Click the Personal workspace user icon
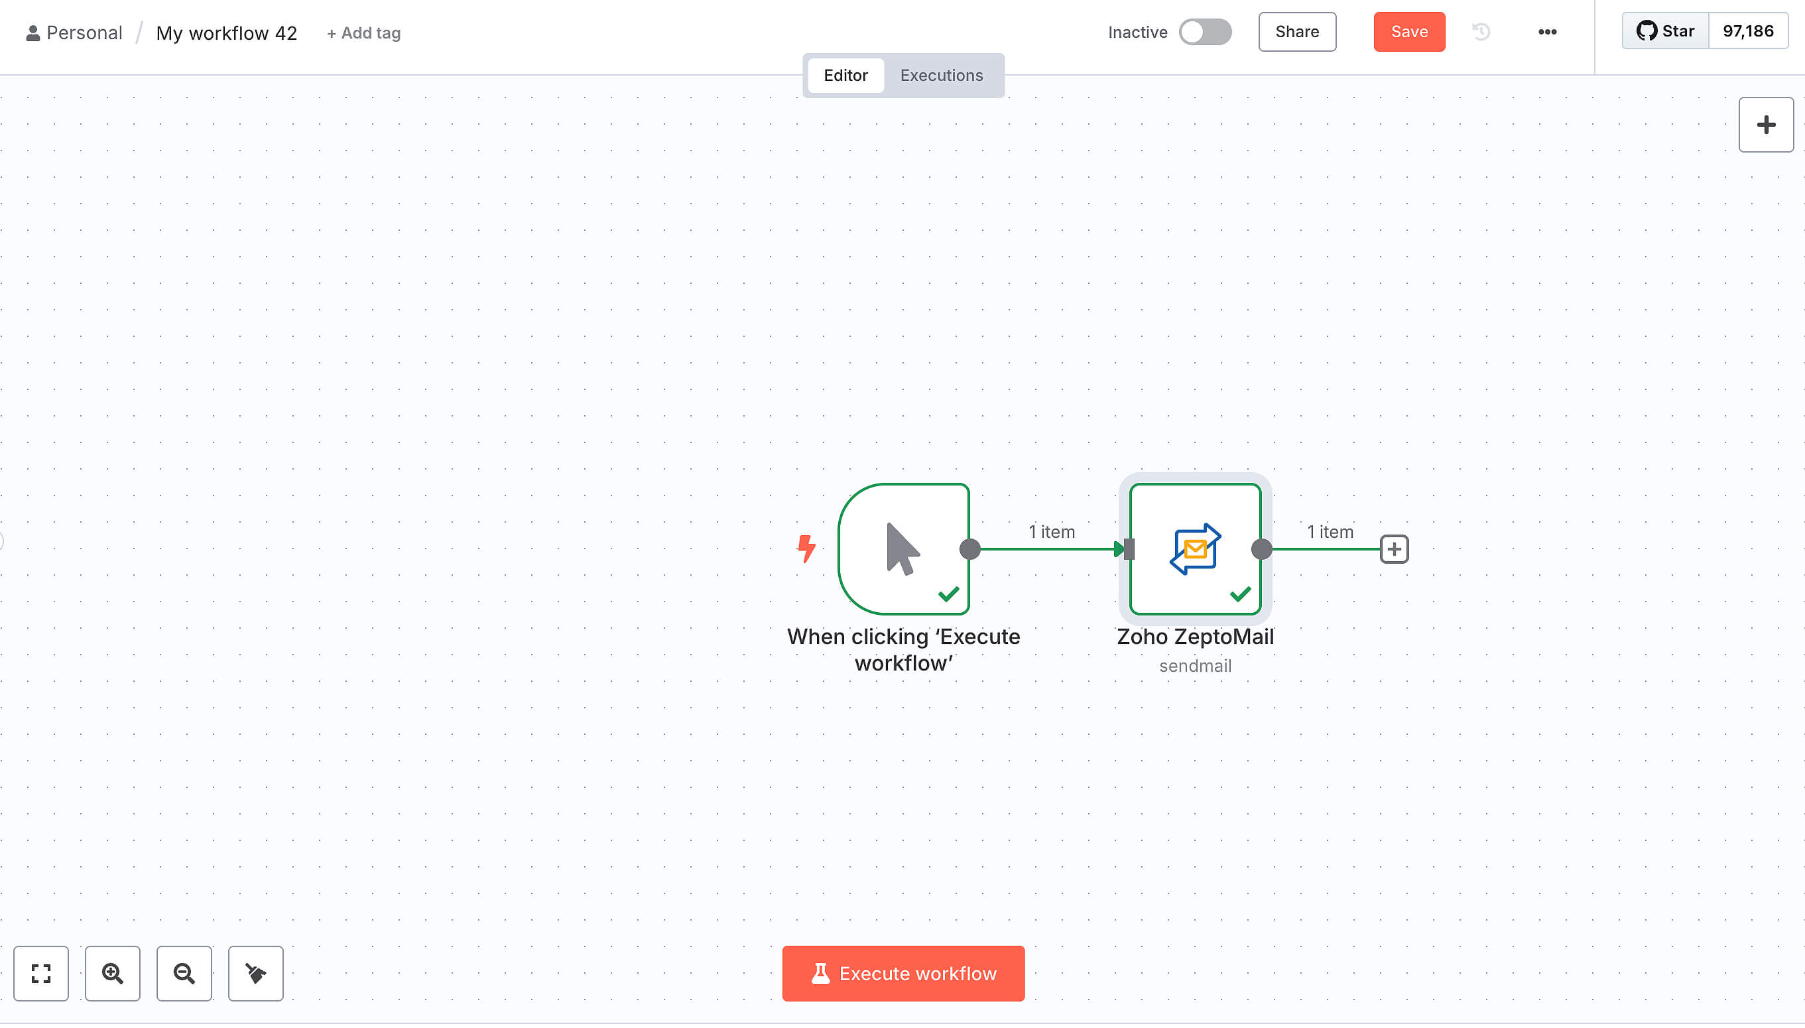Viewport: 1805px width, 1028px height. tap(33, 32)
